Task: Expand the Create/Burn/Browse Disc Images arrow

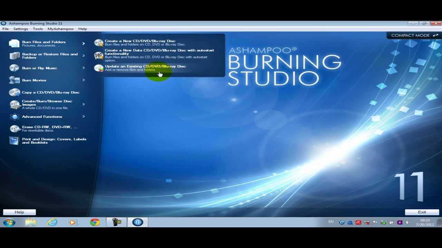Action: [x=83, y=104]
